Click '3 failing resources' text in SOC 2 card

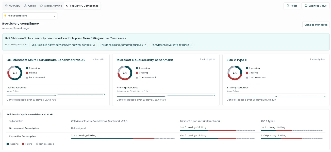click(x=237, y=88)
